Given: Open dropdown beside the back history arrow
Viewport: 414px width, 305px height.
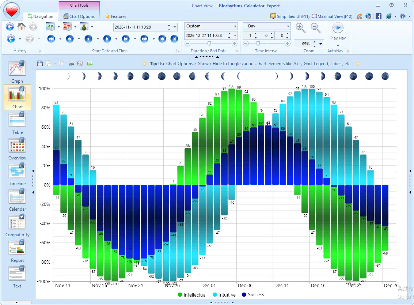Looking at the screenshot, I should point(20,39).
